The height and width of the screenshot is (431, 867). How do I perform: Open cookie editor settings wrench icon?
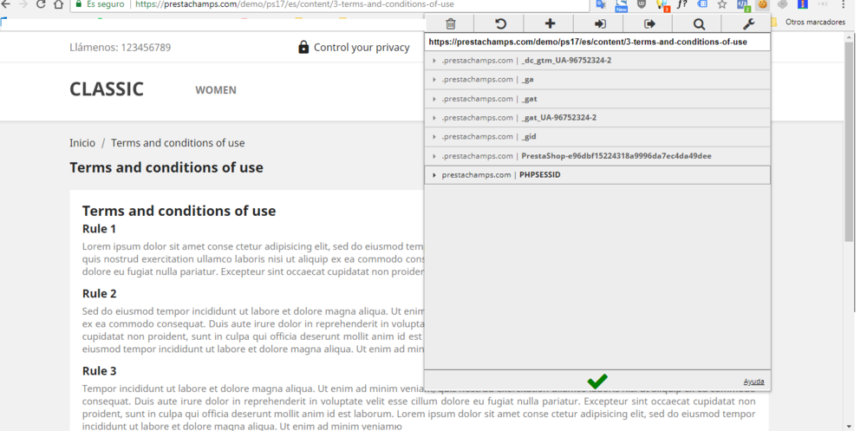point(748,23)
